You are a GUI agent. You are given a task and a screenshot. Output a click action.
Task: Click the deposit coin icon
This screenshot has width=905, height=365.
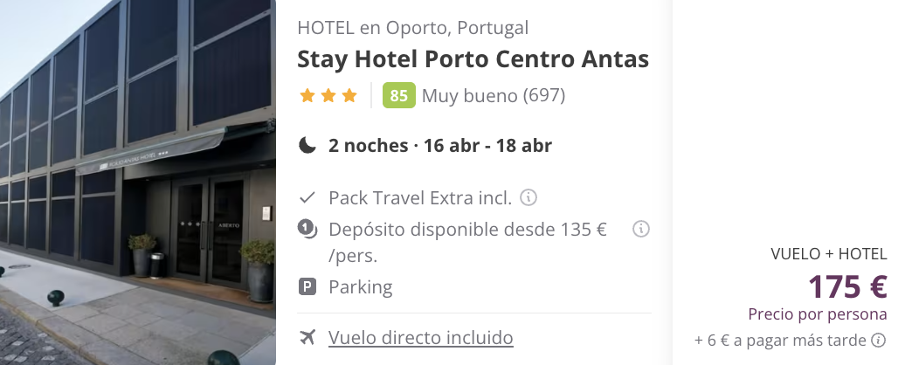pos(307,229)
